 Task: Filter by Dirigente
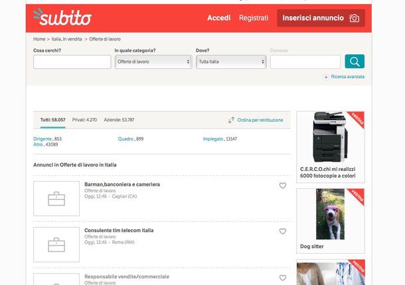(42, 139)
